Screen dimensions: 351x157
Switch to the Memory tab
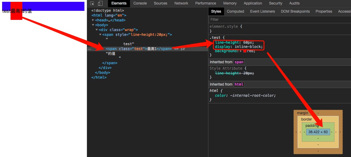(230, 3)
